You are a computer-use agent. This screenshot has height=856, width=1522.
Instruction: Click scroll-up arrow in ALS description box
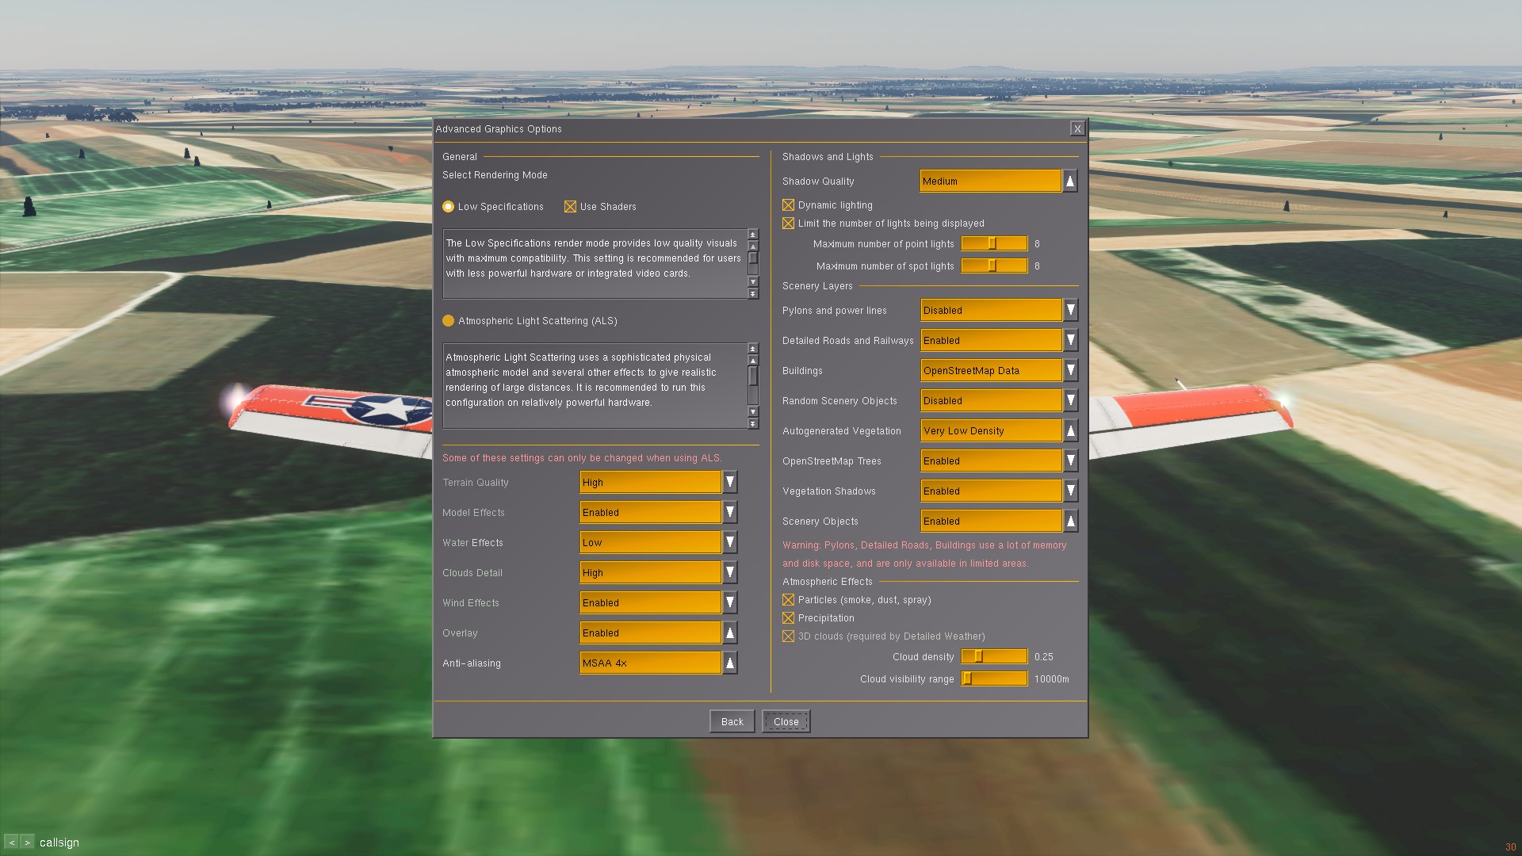click(753, 360)
